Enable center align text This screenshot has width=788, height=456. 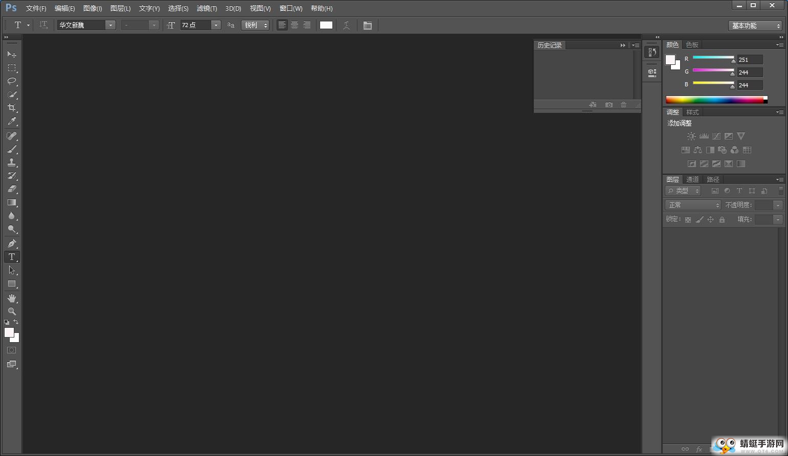tap(295, 25)
